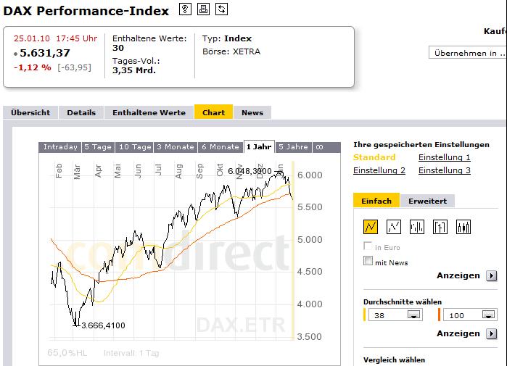Viewport: 507px width, 366px height.
Task: Click the 3.666,4100 low label on chart
Action: click(103, 325)
